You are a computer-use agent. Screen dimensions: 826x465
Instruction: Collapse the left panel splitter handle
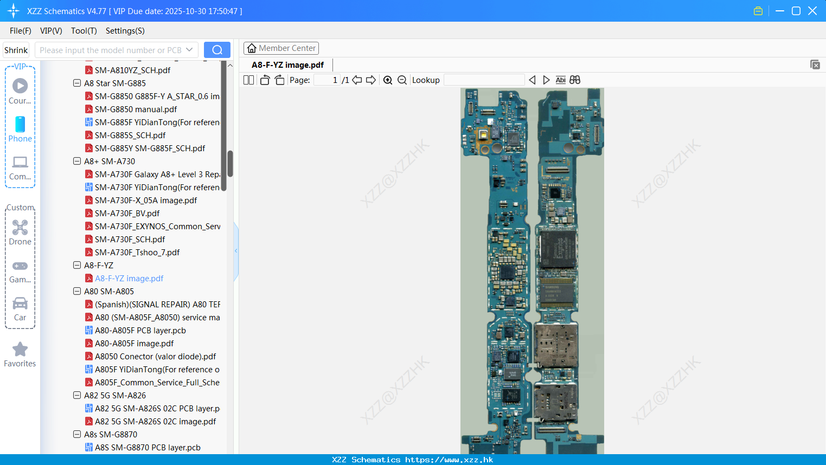[x=236, y=251]
